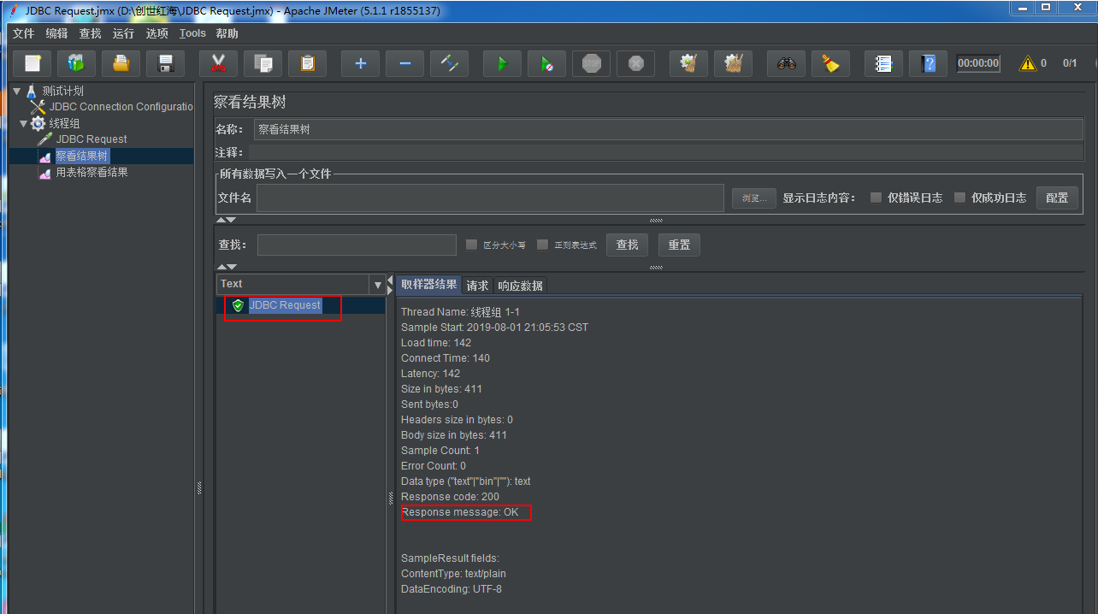Click the Search binoculars icon

pyautogui.click(x=787, y=63)
